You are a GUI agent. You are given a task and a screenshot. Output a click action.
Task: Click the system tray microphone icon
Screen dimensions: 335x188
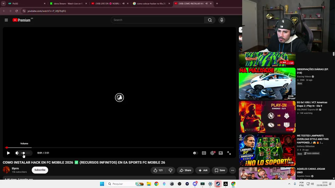(x=295, y=184)
